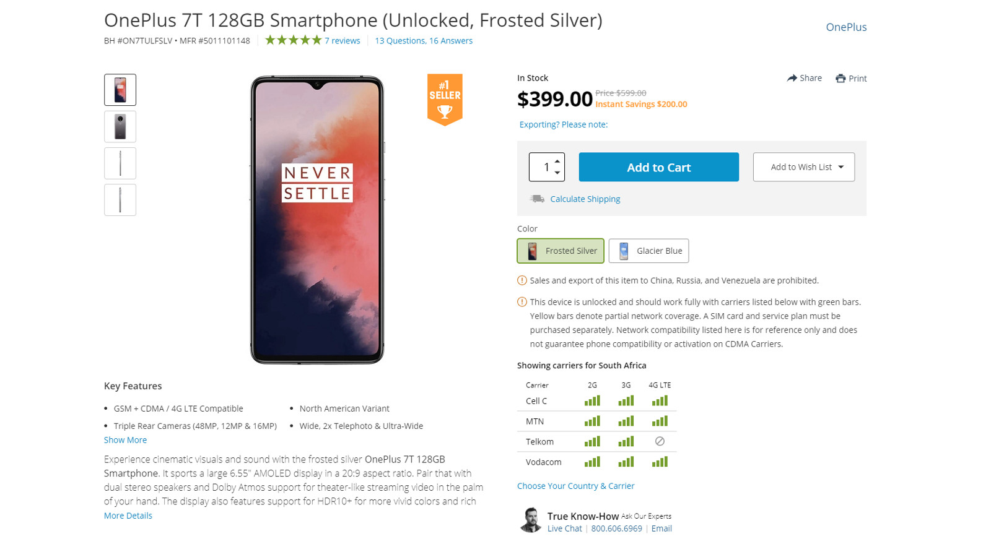
Task: Click the Add to Cart button
Action: [x=658, y=167]
